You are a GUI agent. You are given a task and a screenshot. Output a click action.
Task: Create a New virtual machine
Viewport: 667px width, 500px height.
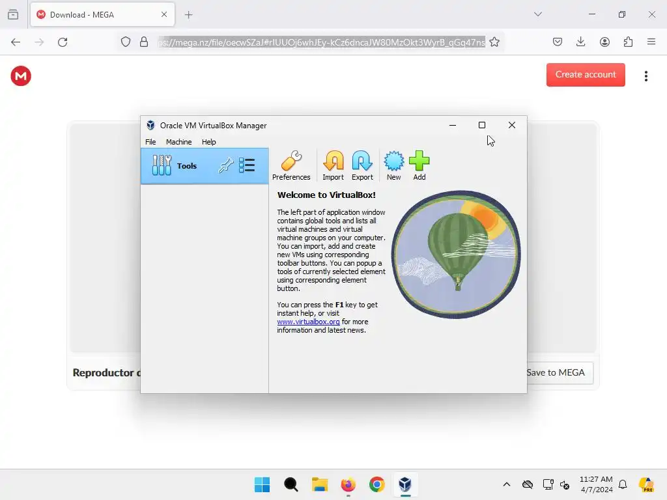393,166
